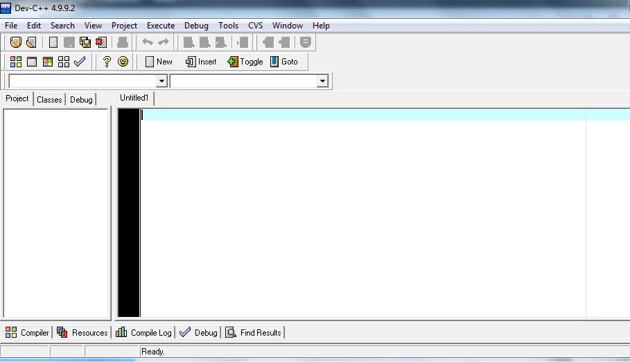This screenshot has width=630, height=362.
Task: Switch to the Project tab in left panel
Action: tap(17, 98)
